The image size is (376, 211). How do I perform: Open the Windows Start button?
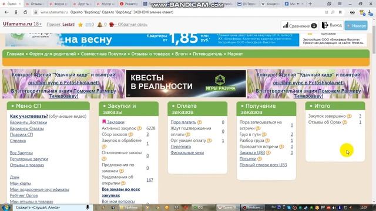tap(6, 207)
